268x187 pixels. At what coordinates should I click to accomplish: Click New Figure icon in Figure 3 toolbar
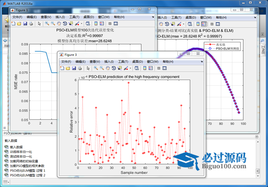[62, 68]
